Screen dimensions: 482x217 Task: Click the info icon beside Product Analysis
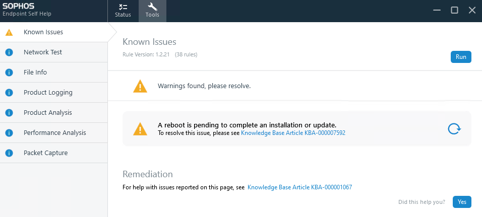pyautogui.click(x=9, y=113)
